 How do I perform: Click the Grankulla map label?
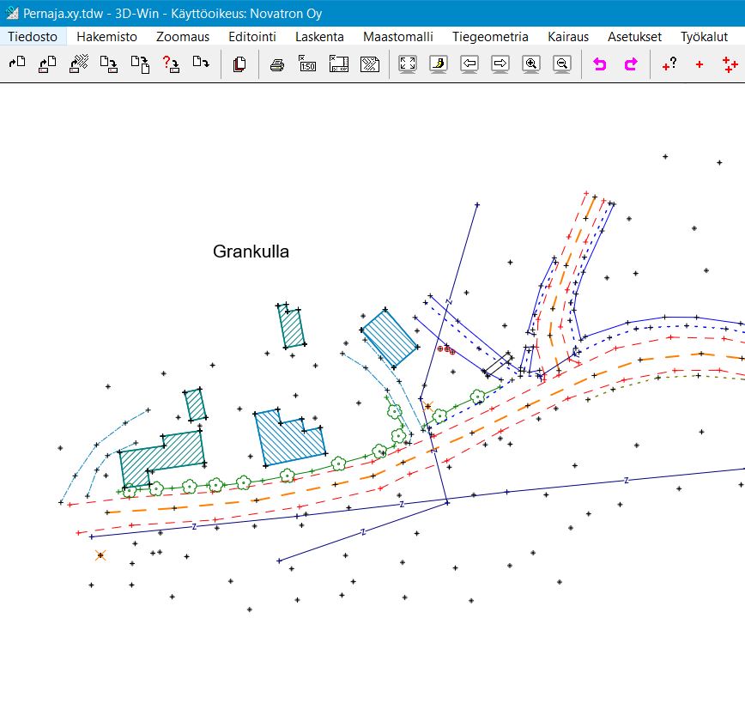click(251, 251)
